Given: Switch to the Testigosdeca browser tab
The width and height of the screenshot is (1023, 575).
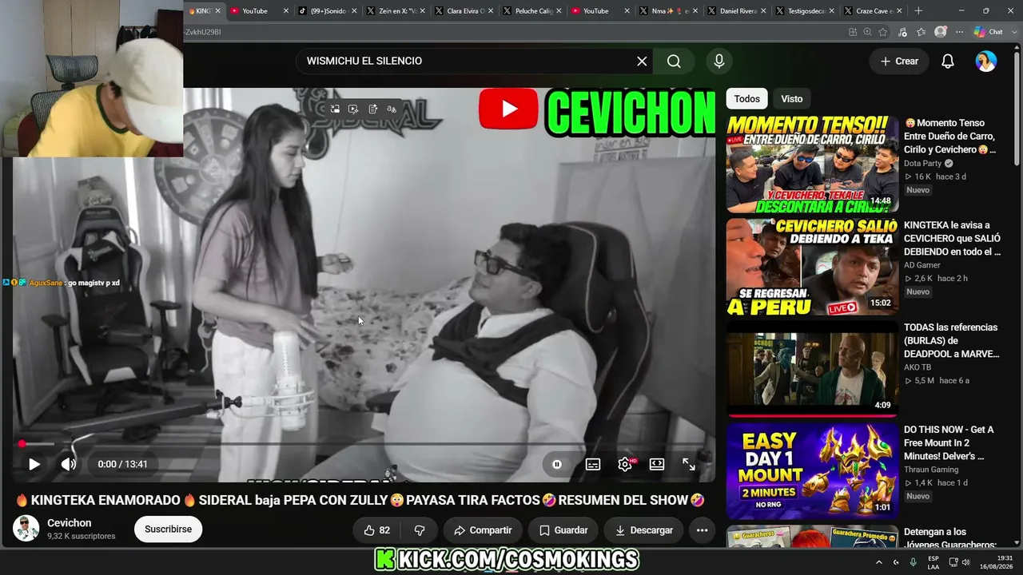Looking at the screenshot, I should [805, 11].
